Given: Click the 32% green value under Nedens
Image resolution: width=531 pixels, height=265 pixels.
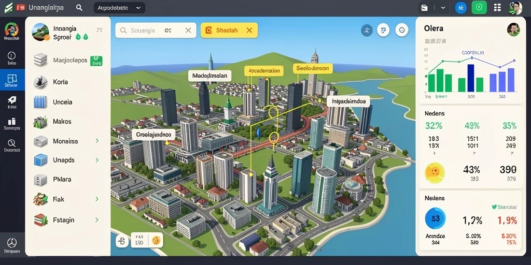Looking at the screenshot, I should [434, 126].
